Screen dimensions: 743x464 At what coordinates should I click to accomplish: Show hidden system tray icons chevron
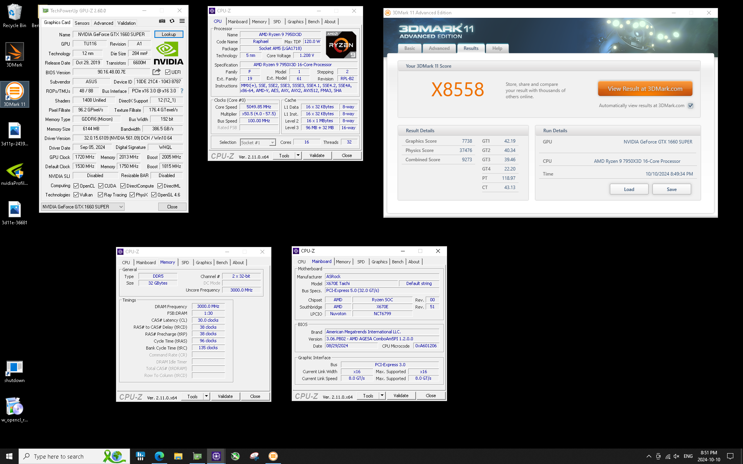tap(649, 456)
